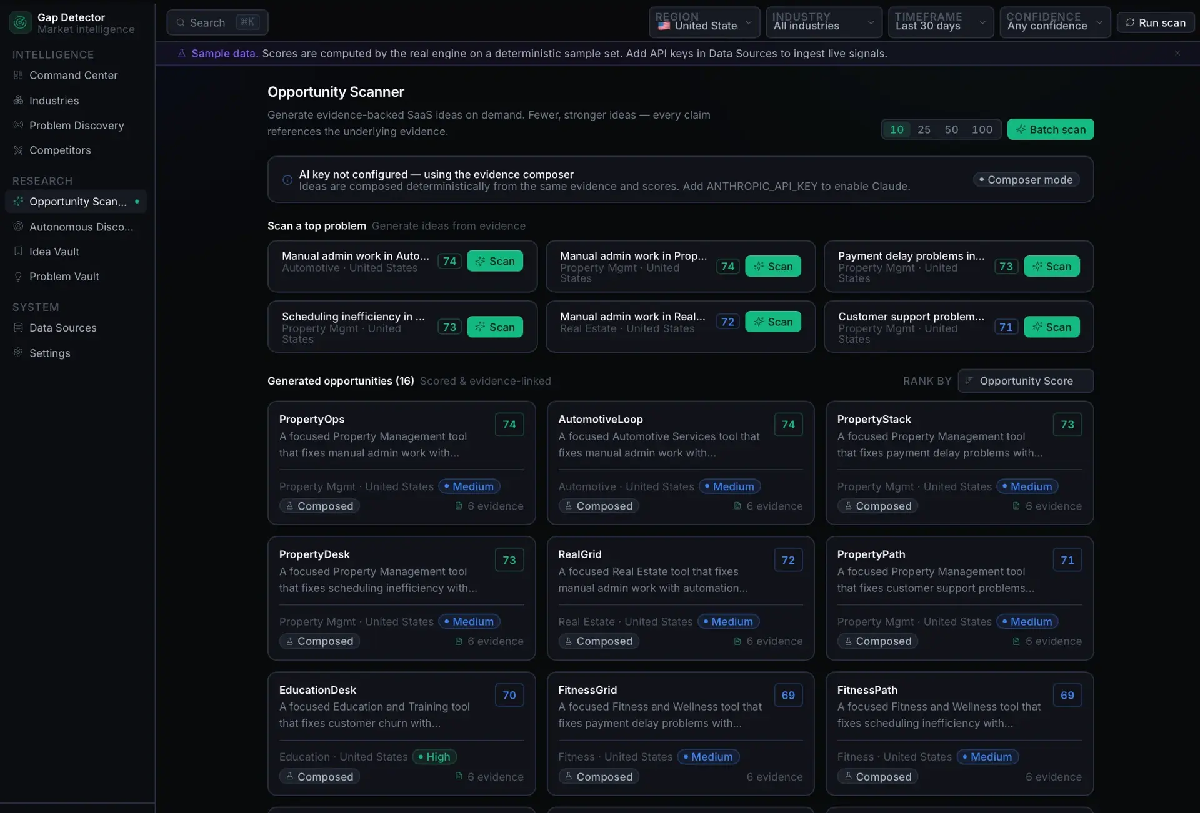
Task: Scan Manual admin work in Property Mgmt
Action: click(x=773, y=266)
